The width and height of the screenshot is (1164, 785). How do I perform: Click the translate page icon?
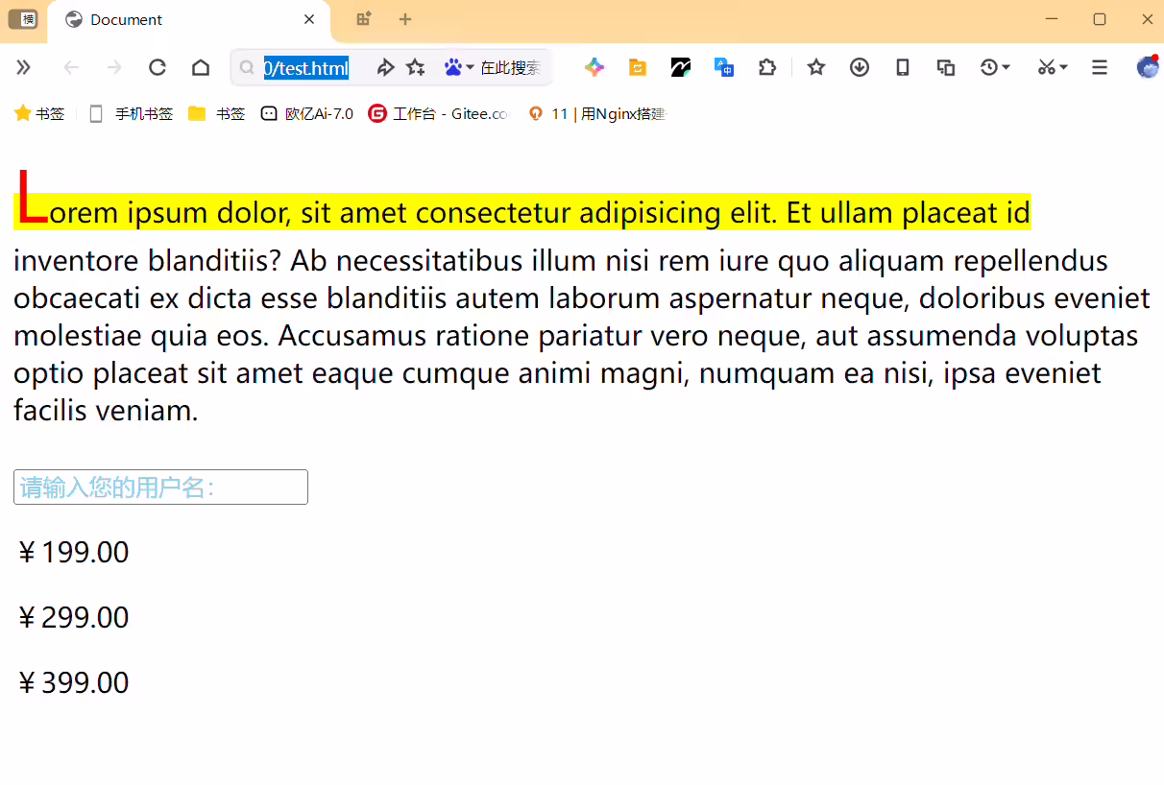click(724, 67)
